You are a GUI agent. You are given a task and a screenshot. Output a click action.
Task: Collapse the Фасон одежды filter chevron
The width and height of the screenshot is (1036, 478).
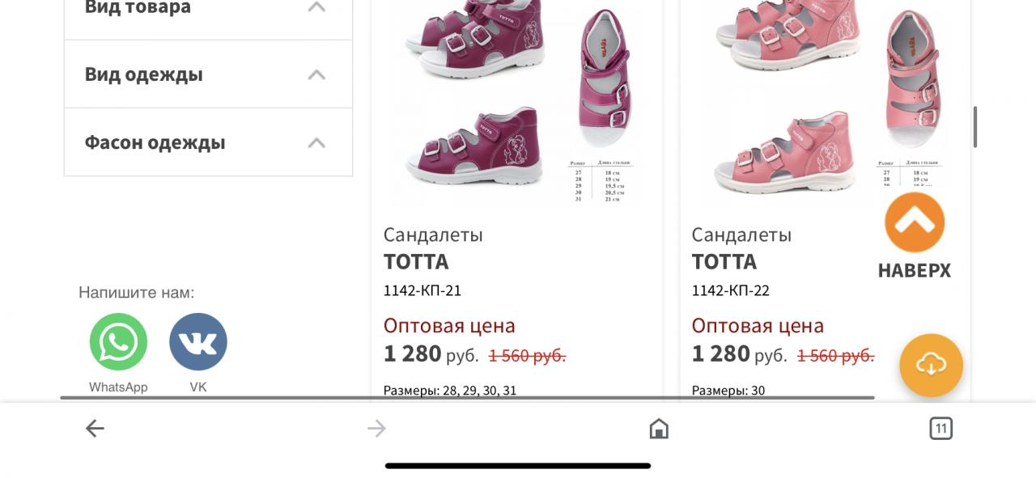[316, 142]
